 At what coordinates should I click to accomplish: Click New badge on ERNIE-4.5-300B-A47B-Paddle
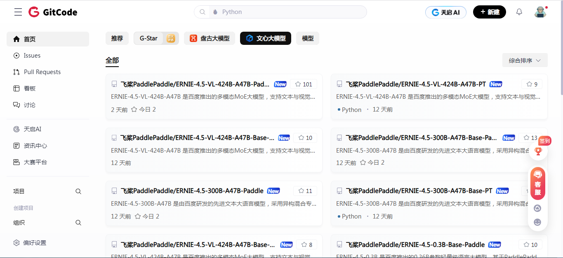coord(273,191)
